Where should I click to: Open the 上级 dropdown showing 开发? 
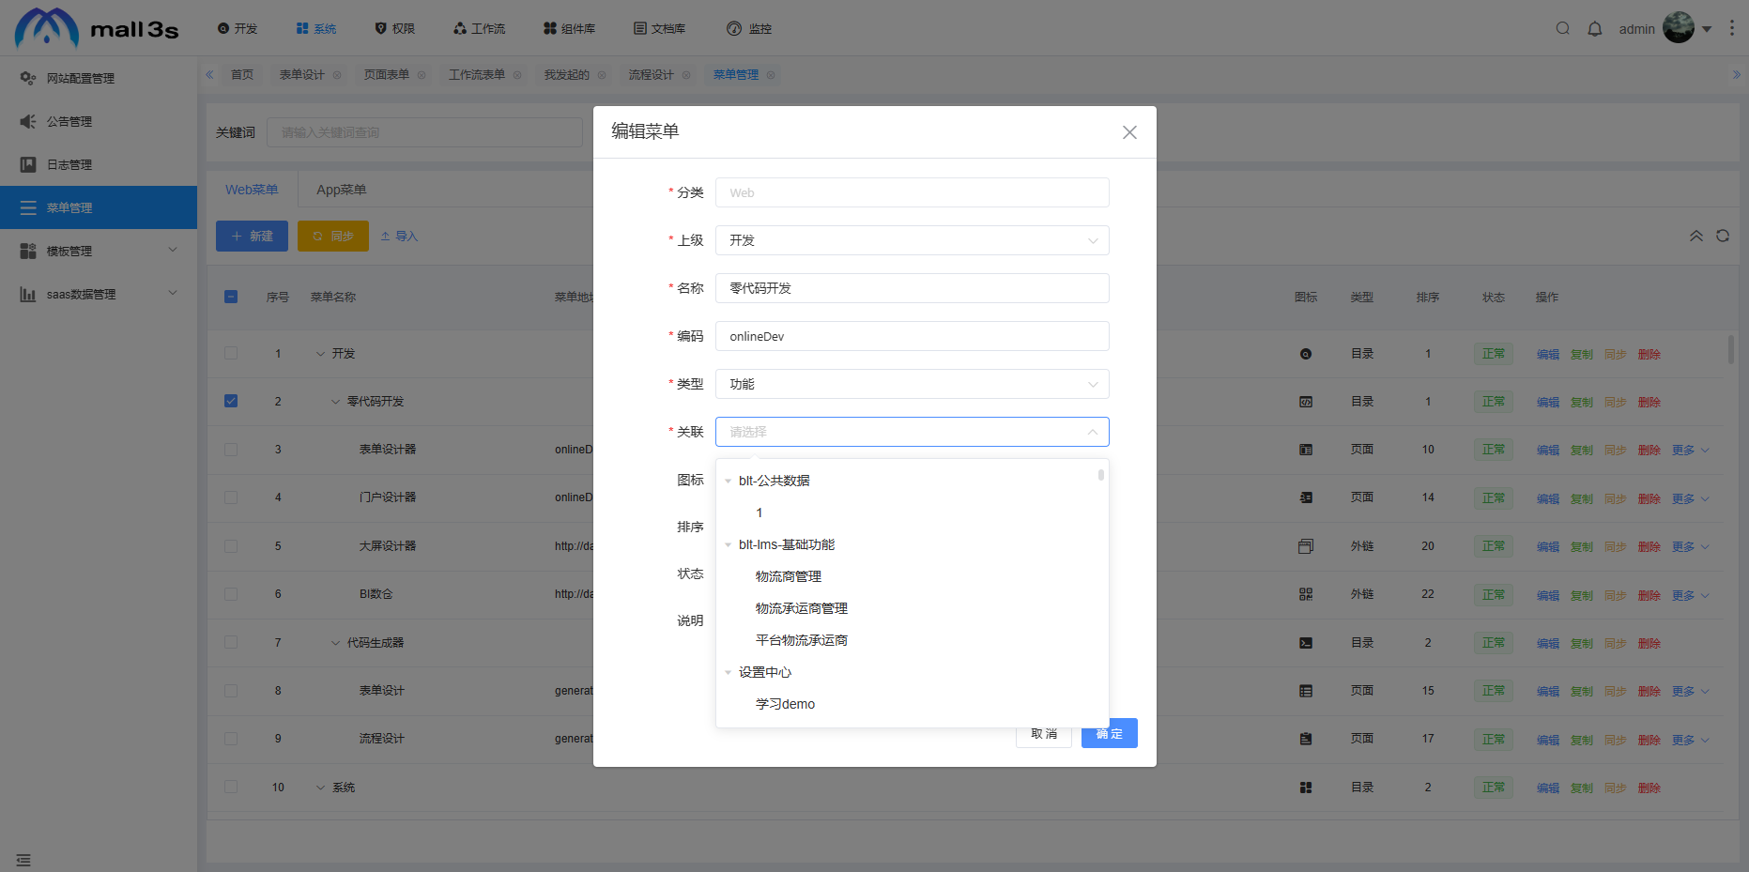913,240
